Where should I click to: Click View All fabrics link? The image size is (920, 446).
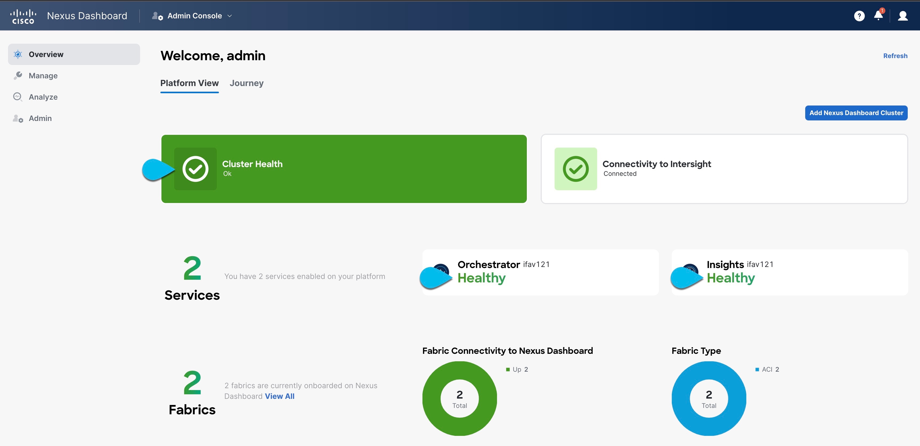pyautogui.click(x=280, y=396)
